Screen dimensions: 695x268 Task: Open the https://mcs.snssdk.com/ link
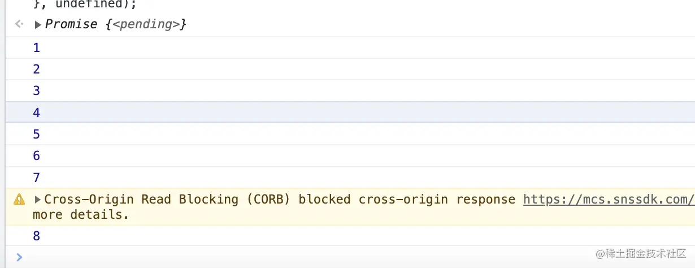tap(609, 199)
